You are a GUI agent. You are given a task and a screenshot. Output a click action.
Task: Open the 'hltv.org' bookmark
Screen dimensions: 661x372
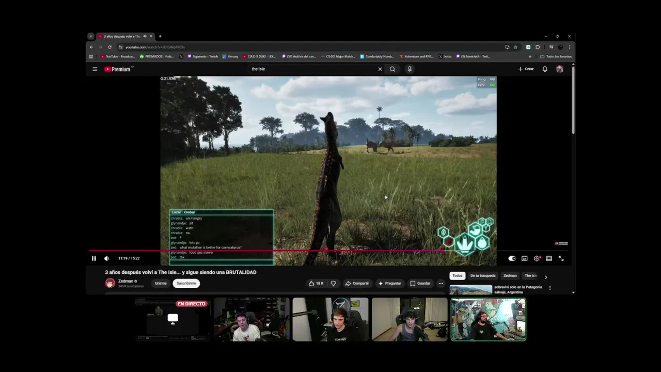pos(230,56)
